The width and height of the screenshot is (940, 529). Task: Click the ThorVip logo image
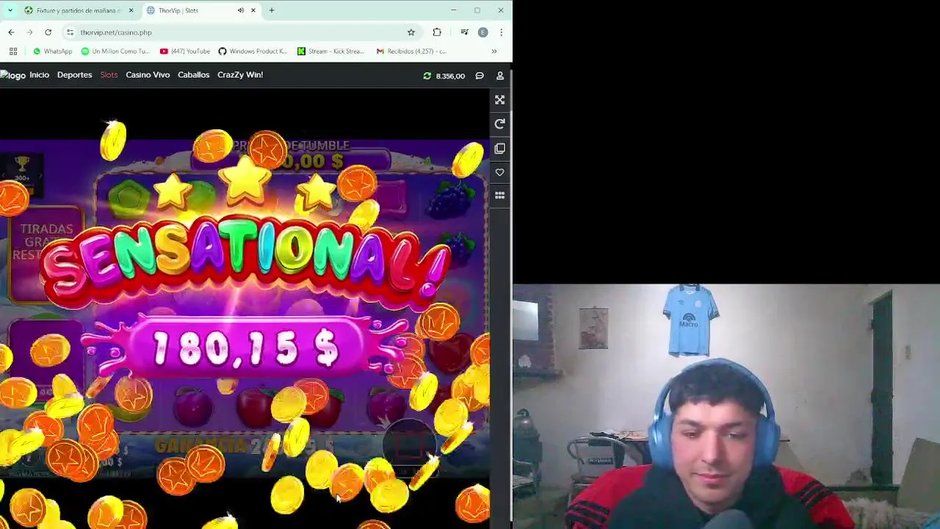12,75
